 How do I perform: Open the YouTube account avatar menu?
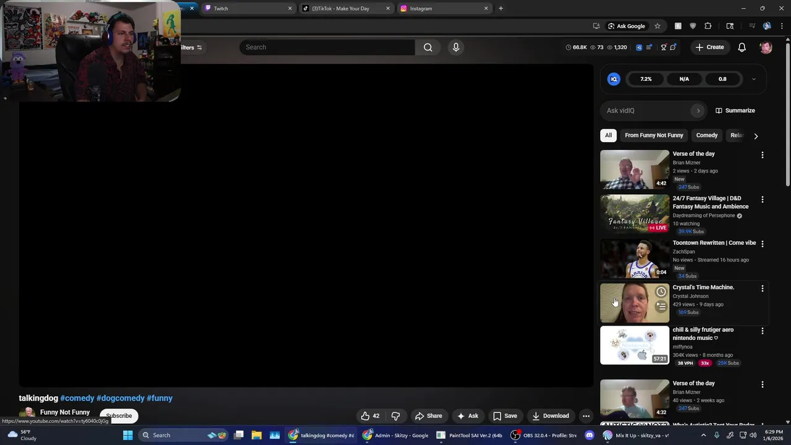(x=766, y=47)
